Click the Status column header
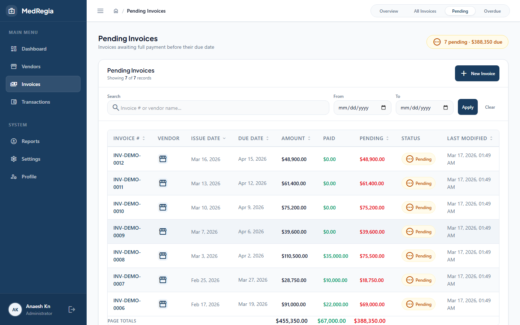 click(411, 138)
